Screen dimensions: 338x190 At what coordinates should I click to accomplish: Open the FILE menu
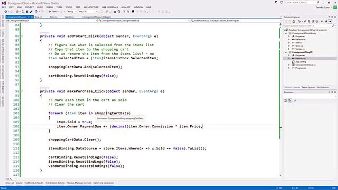pos(4,7)
